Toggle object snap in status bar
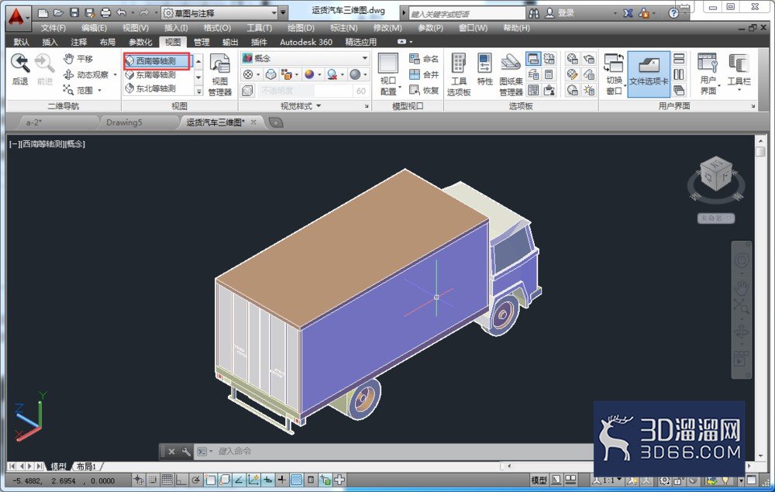Viewport: 775px width, 492px height. (x=210, y=480)
